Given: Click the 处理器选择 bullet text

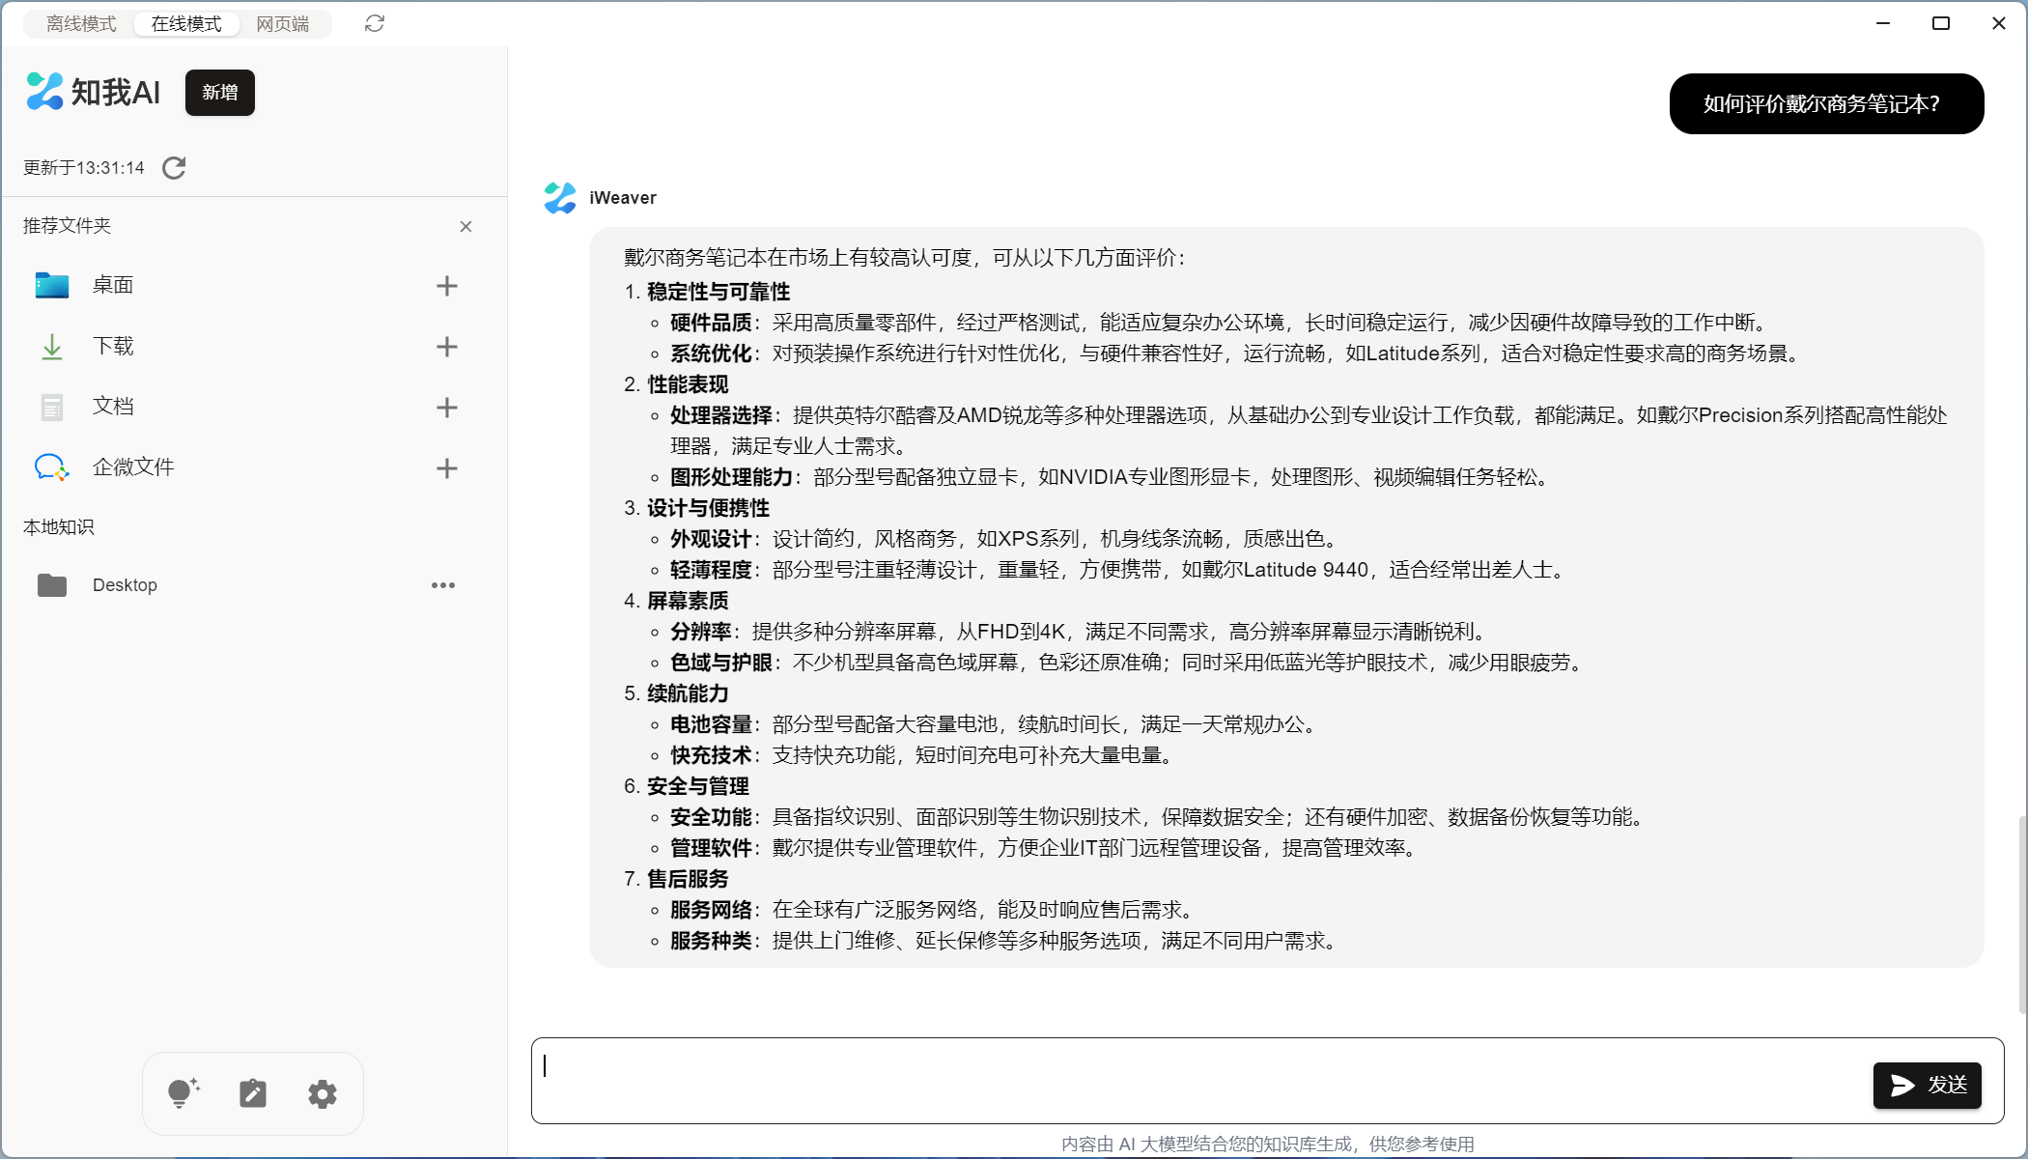Looking at the screenshot, I should tap(1309, 431).
